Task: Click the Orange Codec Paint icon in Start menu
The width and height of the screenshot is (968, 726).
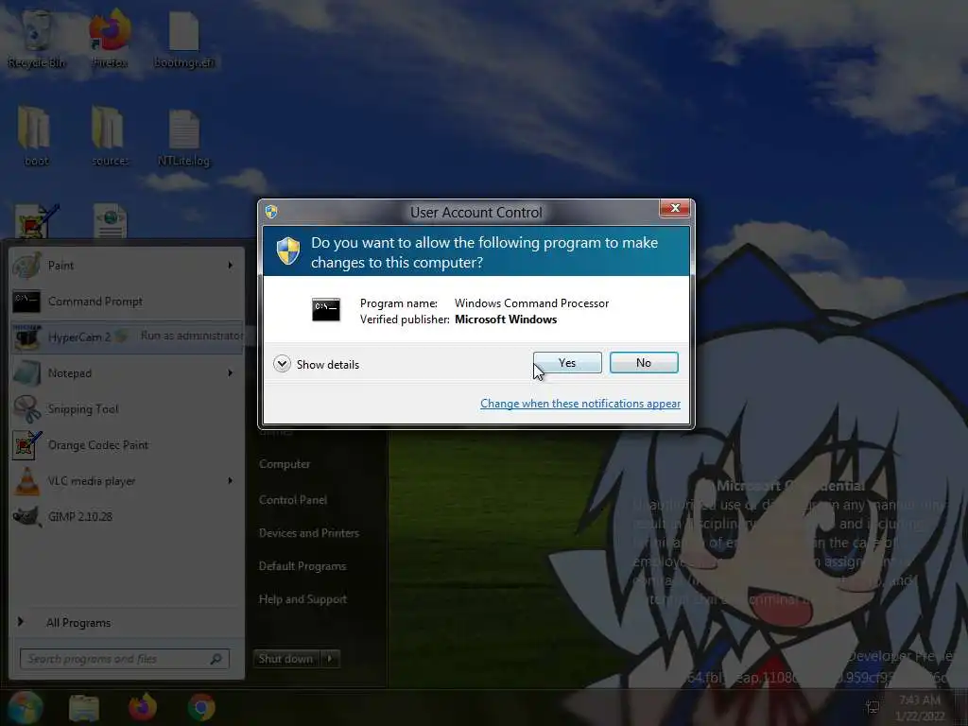Action: [x=27, y=444]
